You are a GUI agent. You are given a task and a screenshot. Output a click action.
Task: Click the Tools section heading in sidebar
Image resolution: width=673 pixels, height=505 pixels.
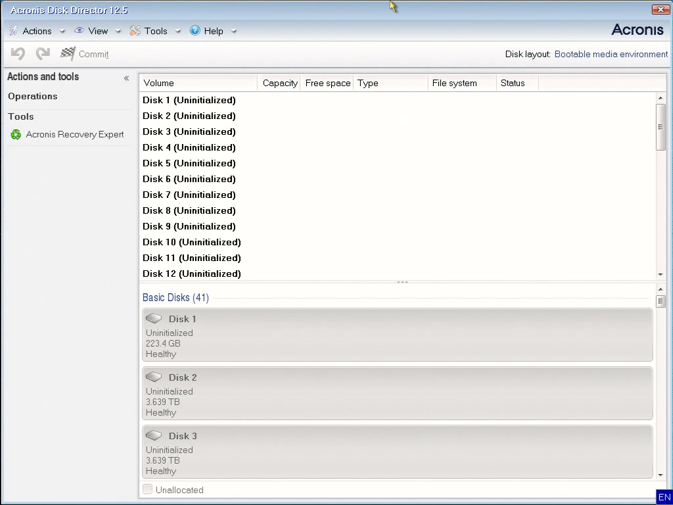tap(20, 116)
